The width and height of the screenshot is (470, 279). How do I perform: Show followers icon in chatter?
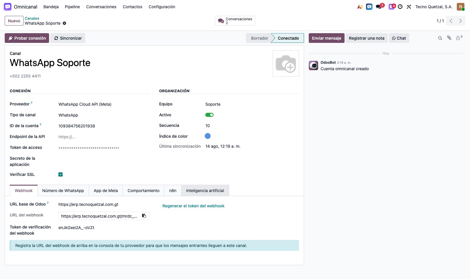(x=459, y=38)
